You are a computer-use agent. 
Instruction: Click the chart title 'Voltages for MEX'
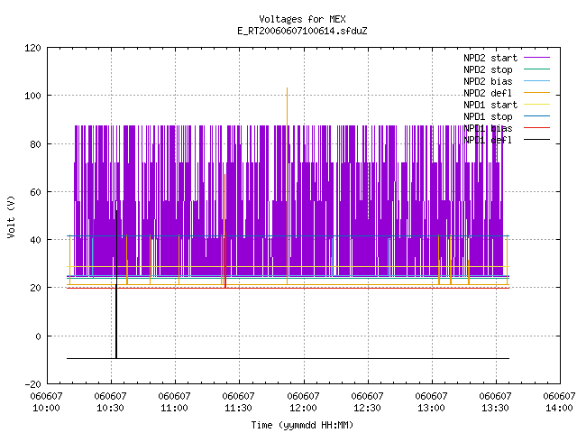click(x=302, y=19)
